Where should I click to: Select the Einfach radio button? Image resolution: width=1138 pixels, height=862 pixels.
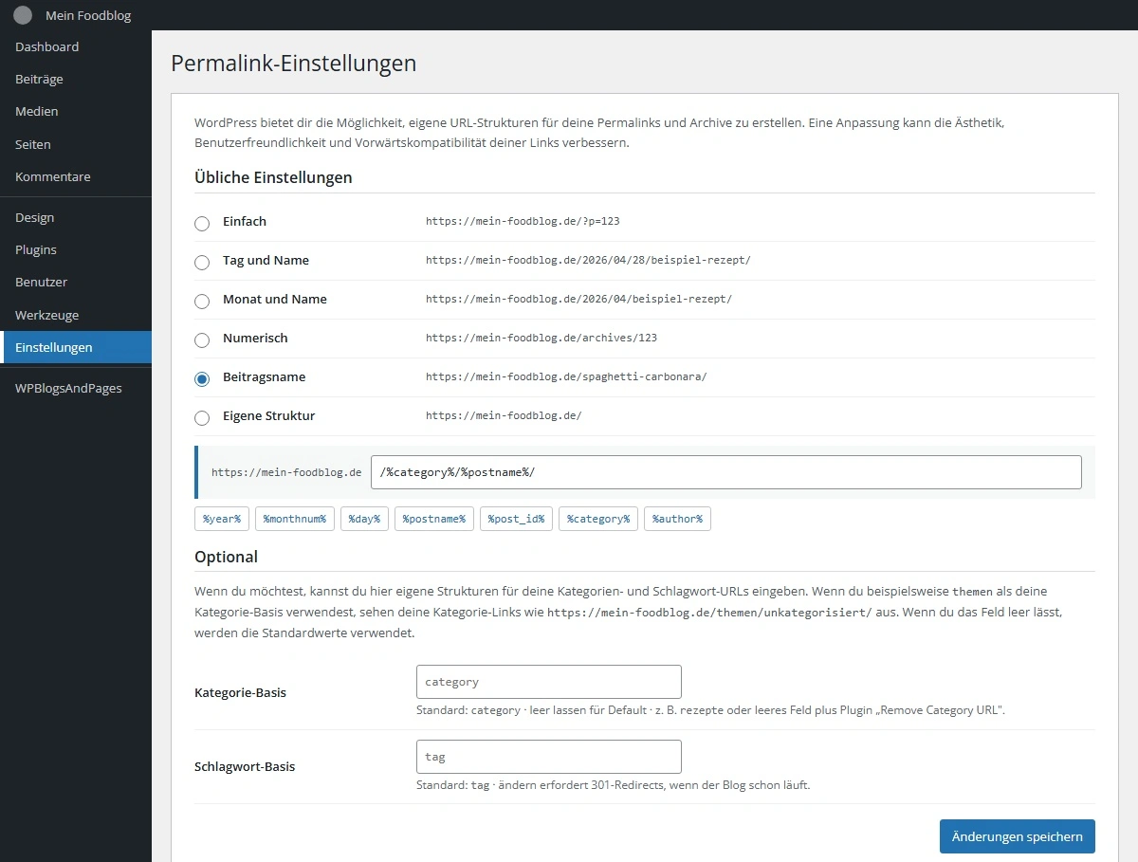point(202,224)
